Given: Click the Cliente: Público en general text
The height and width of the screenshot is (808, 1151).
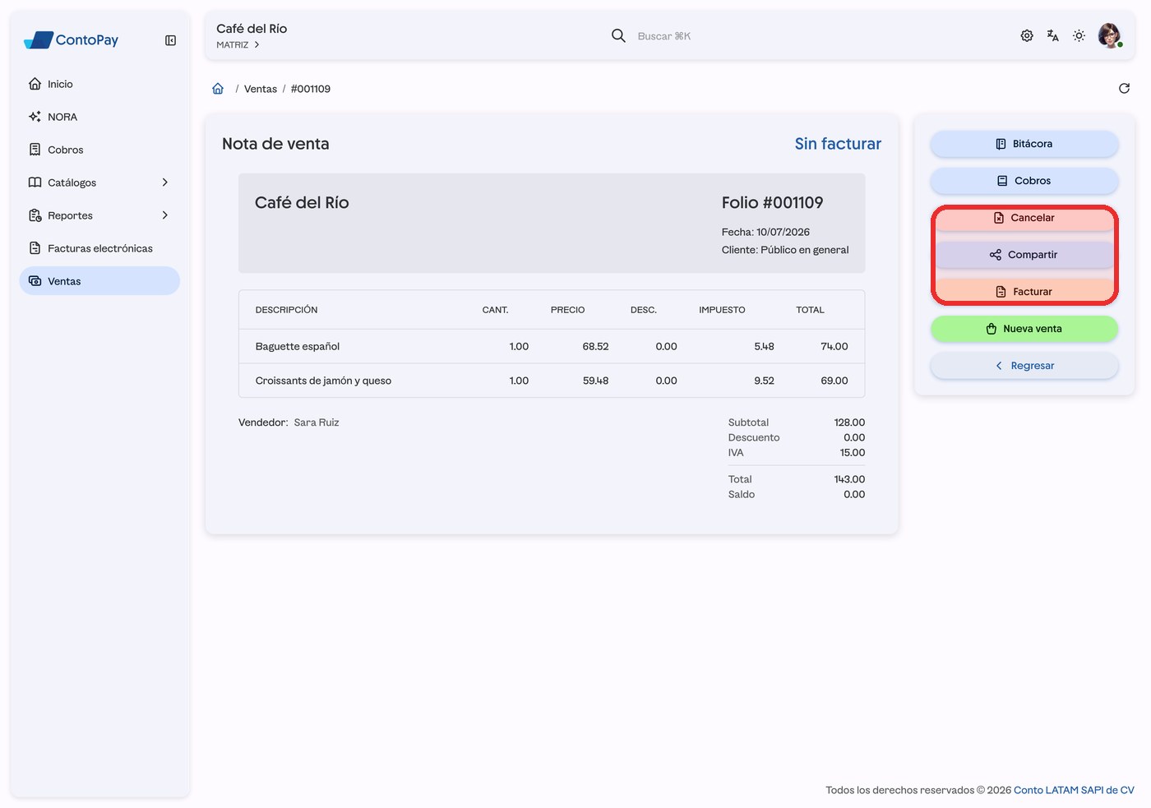Looking at the screenshot, I should coord(785,250).
